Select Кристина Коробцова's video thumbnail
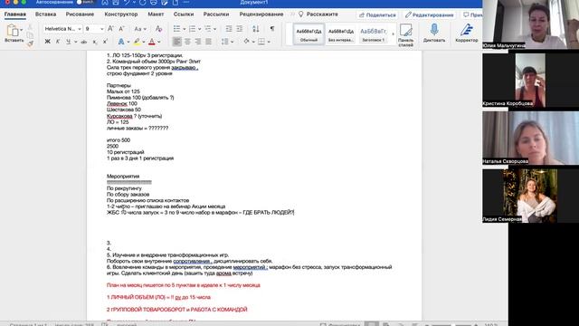The width and height of the screenshot is (579, 326). pos(530,81)
